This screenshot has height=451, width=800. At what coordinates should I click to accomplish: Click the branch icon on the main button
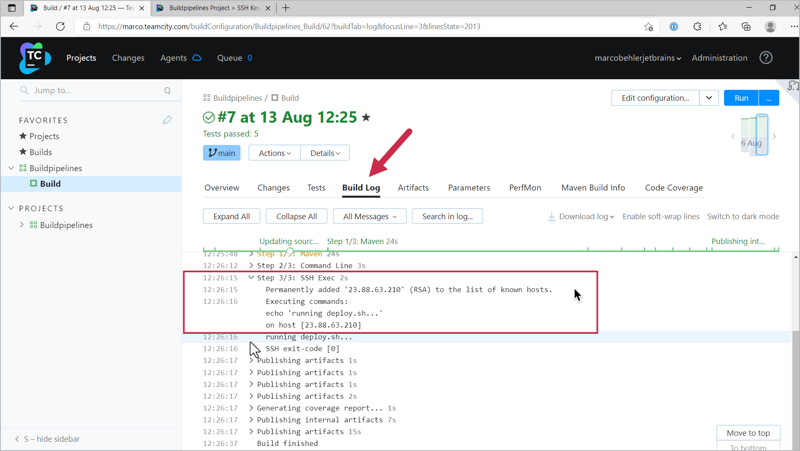coord(212,153)
